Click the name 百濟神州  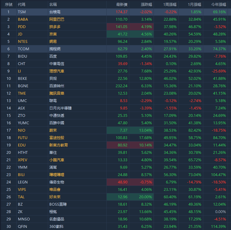tap(57, 86)
